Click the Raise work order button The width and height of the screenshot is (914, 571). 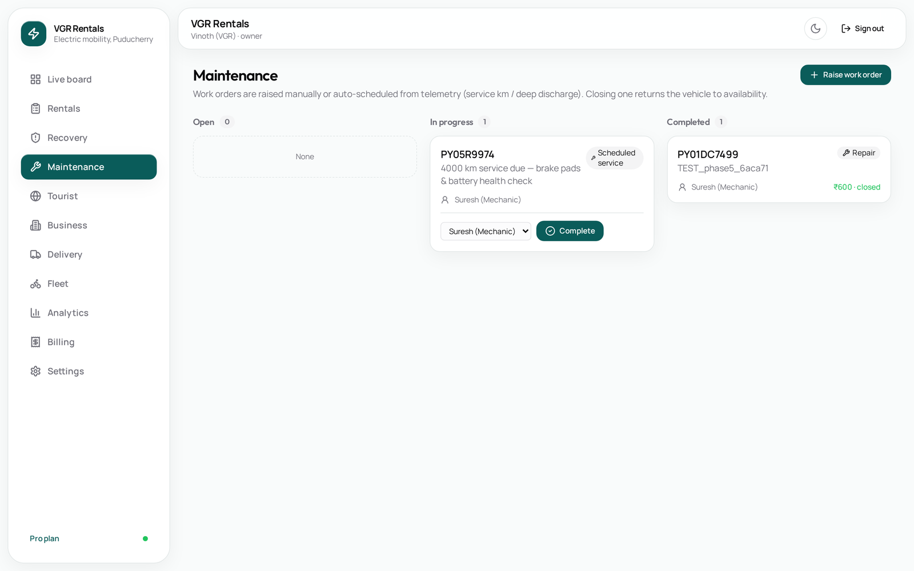(x=845, y=75)
